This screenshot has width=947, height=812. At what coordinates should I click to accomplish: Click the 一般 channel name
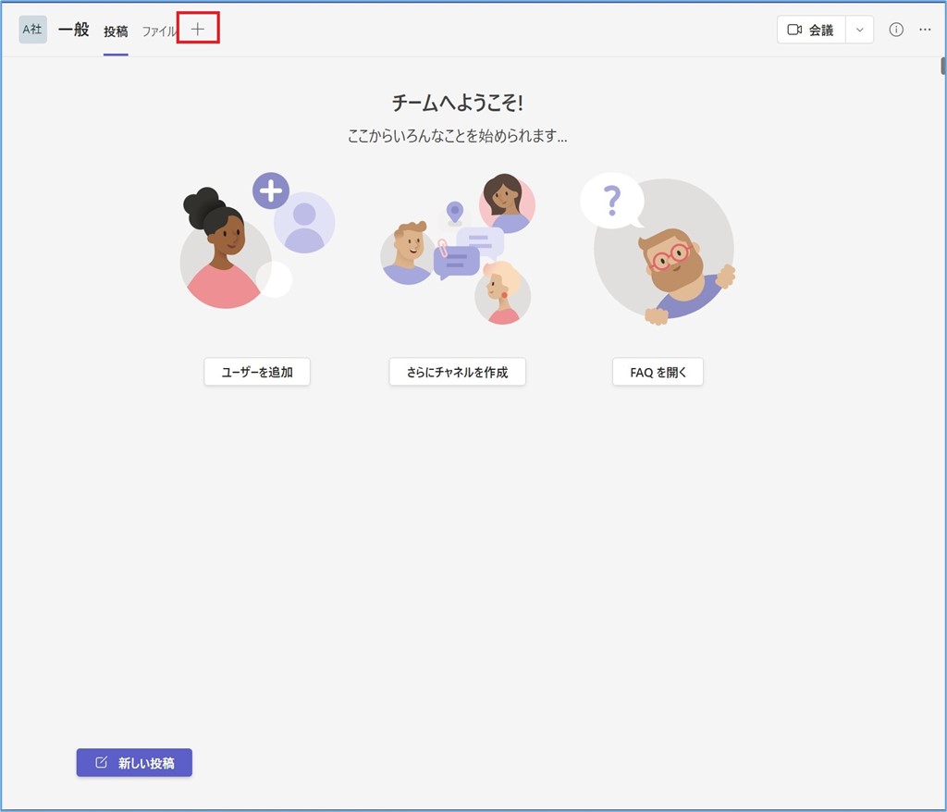pyautogui.click(x=74, y=30)
